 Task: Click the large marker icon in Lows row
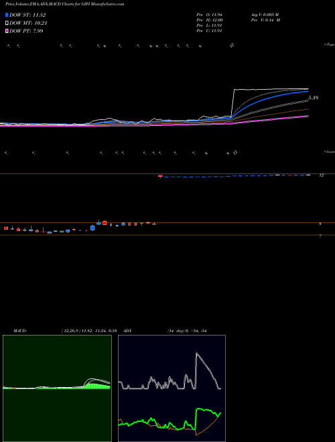(235, 153)
